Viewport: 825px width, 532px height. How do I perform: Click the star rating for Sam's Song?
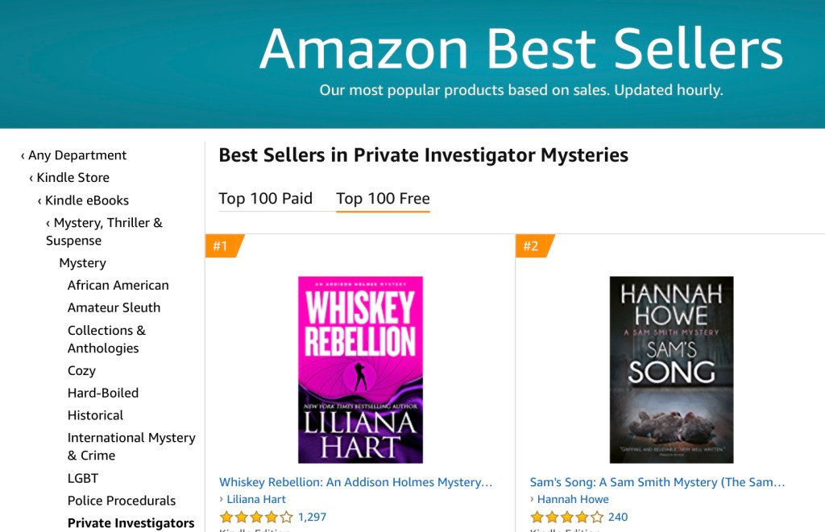click(566, 517)
